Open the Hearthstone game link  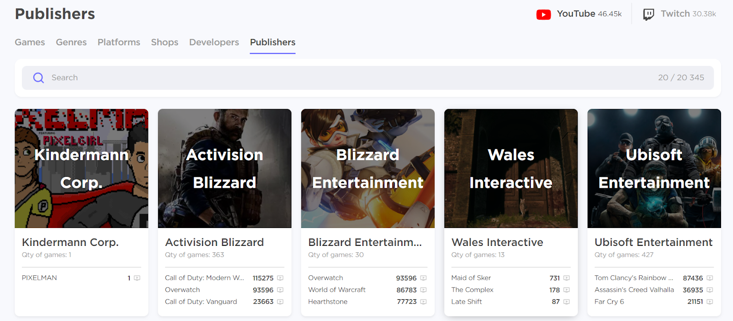(328, 302)
